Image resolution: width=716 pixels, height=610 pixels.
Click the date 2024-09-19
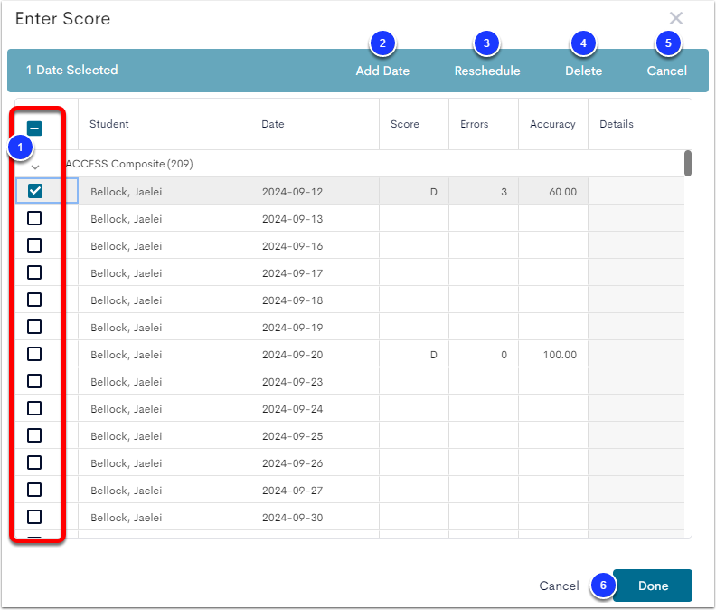coord(292,328)
